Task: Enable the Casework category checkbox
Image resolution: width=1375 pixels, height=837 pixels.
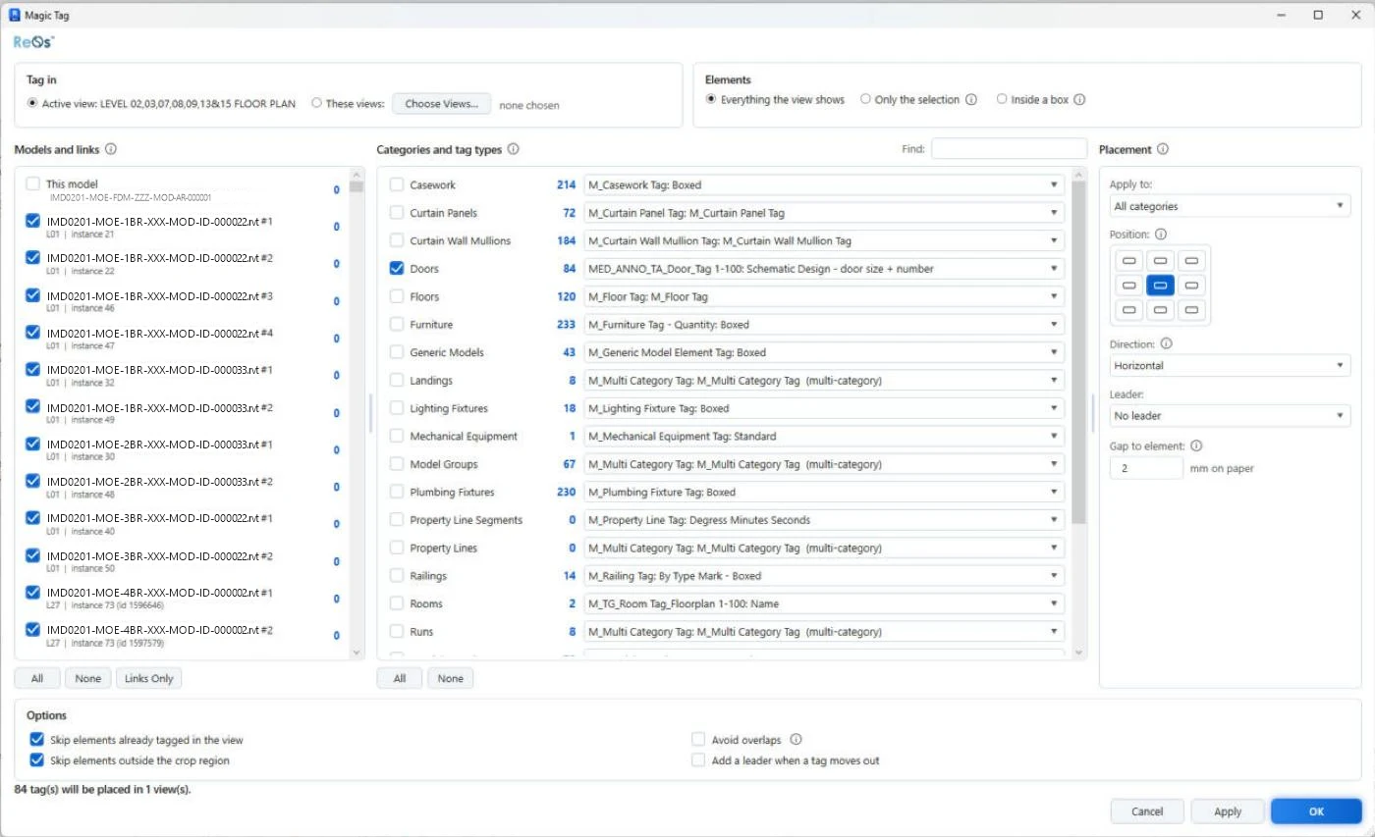Action: [x=397, y=184]
